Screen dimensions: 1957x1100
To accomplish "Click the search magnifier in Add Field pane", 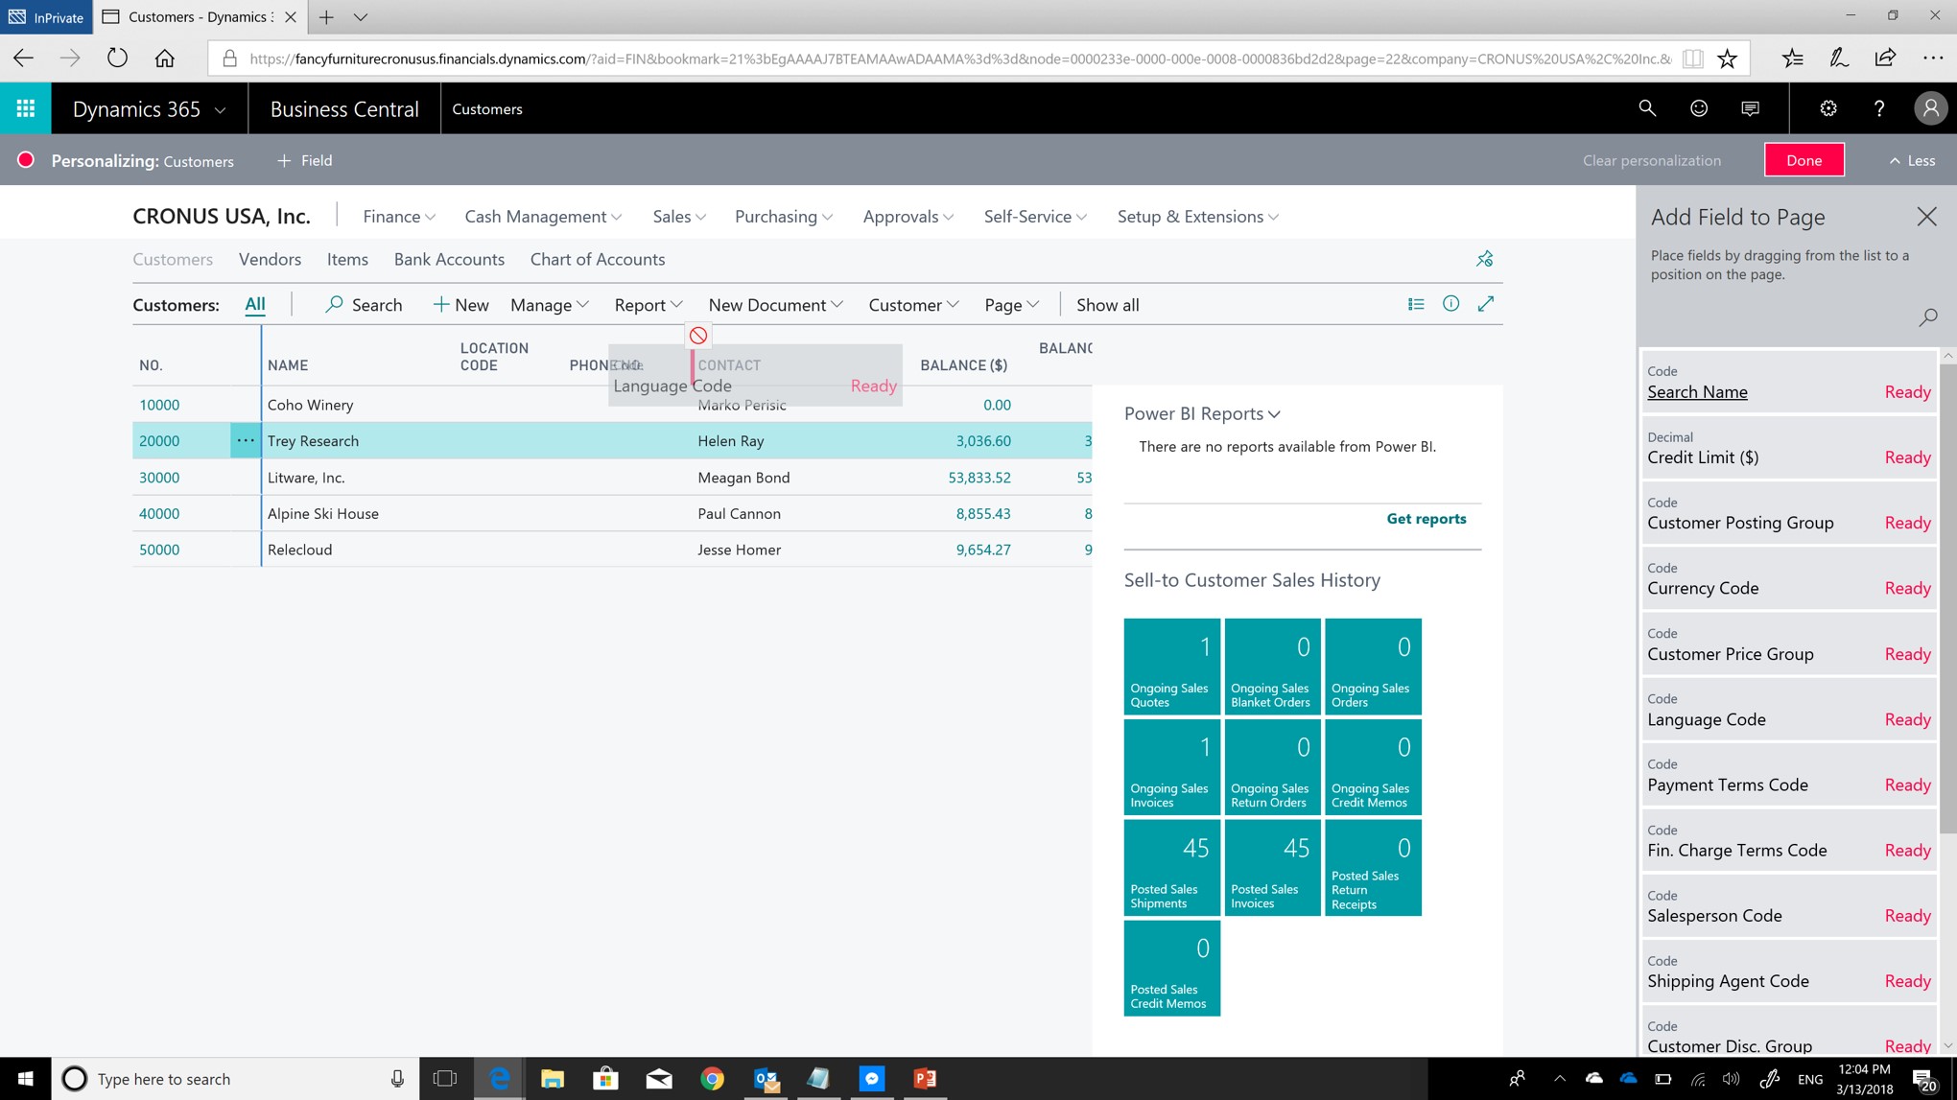I will coord(1928,317).
